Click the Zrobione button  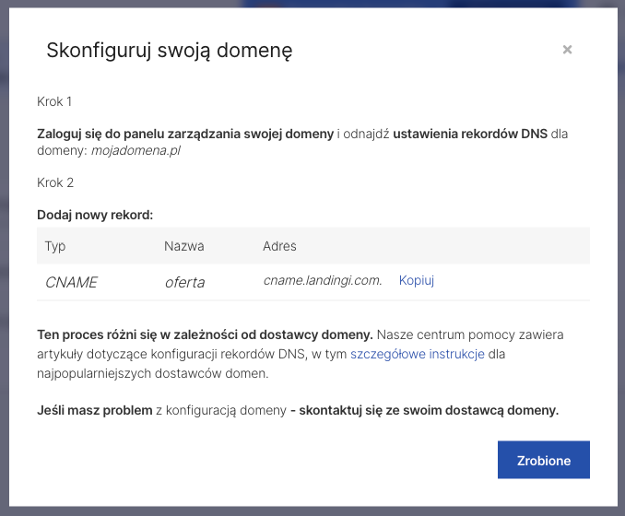[544, 460]
